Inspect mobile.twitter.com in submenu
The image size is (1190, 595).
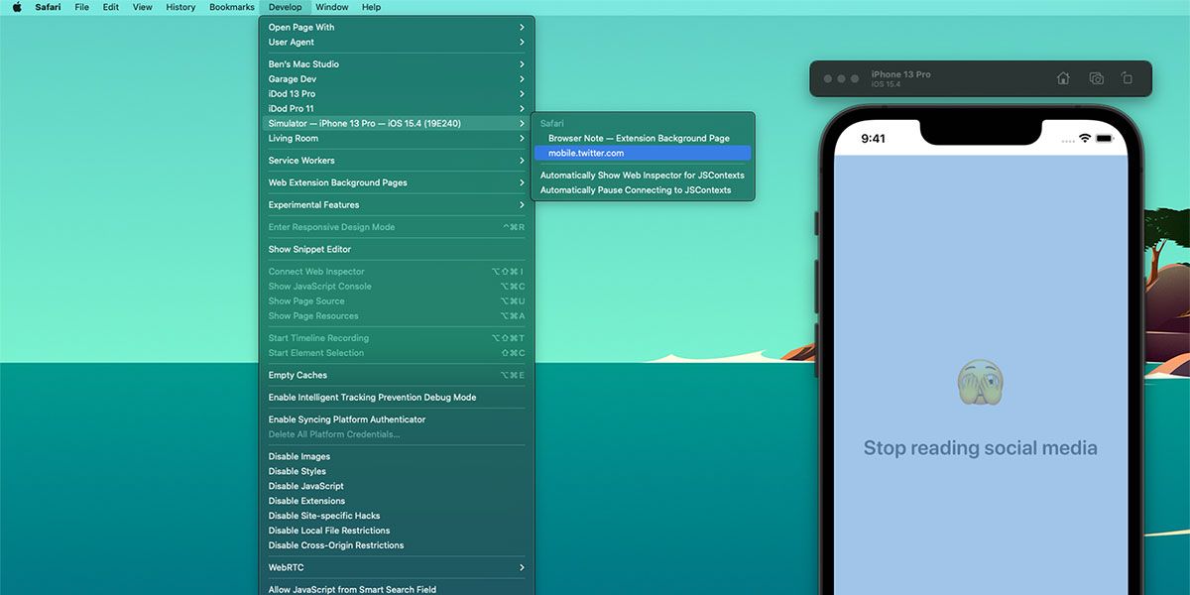643,153
